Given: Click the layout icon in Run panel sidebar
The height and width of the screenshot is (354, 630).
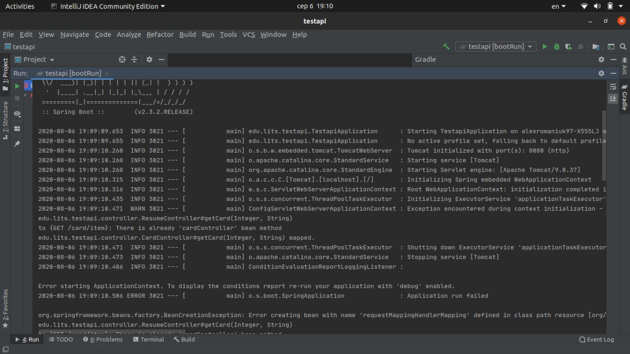Looking at the screenshot, I should 17,129.
